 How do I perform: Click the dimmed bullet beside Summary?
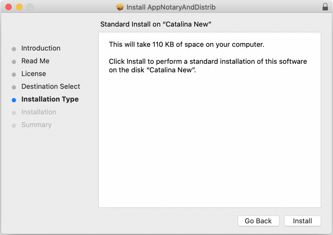(14, 126)
